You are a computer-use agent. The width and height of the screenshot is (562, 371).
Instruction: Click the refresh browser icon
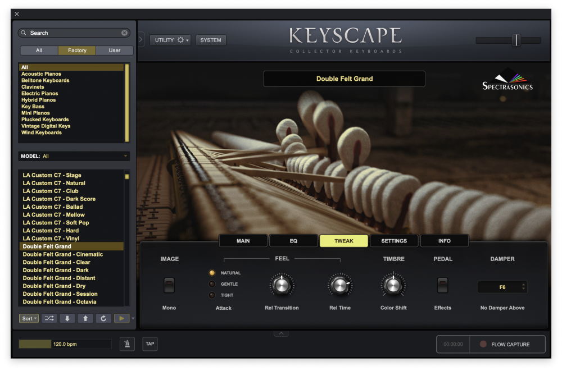click(103, 318)
